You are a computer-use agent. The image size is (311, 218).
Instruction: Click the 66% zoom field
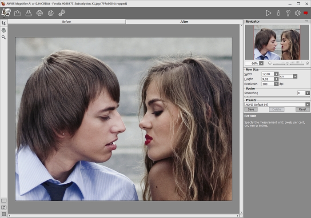tap(252, 63)
